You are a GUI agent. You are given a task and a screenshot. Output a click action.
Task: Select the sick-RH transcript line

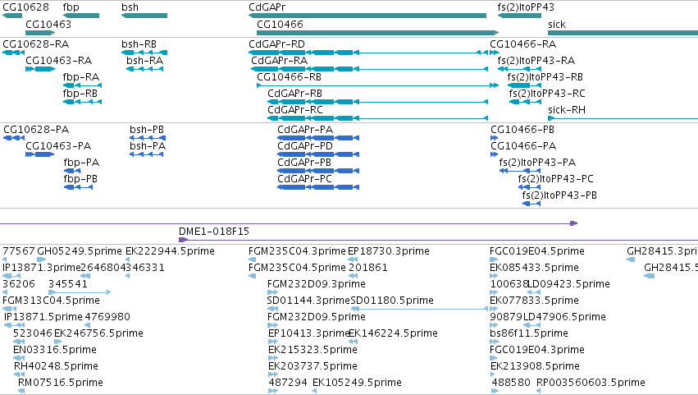[x=623, y=118]
